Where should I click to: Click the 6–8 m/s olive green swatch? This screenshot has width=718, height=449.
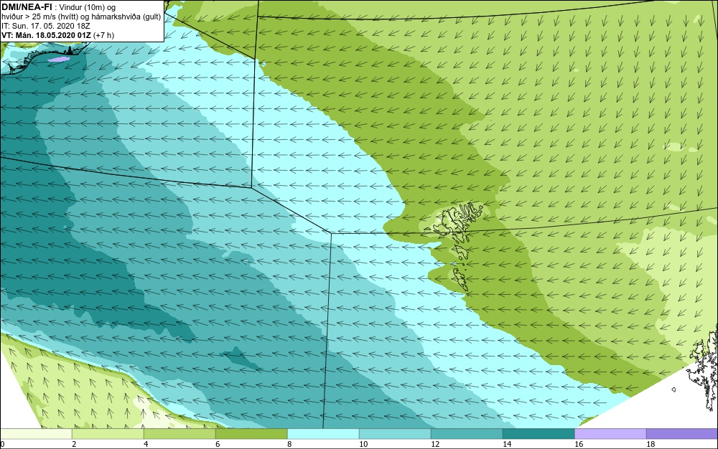(251, 434)
